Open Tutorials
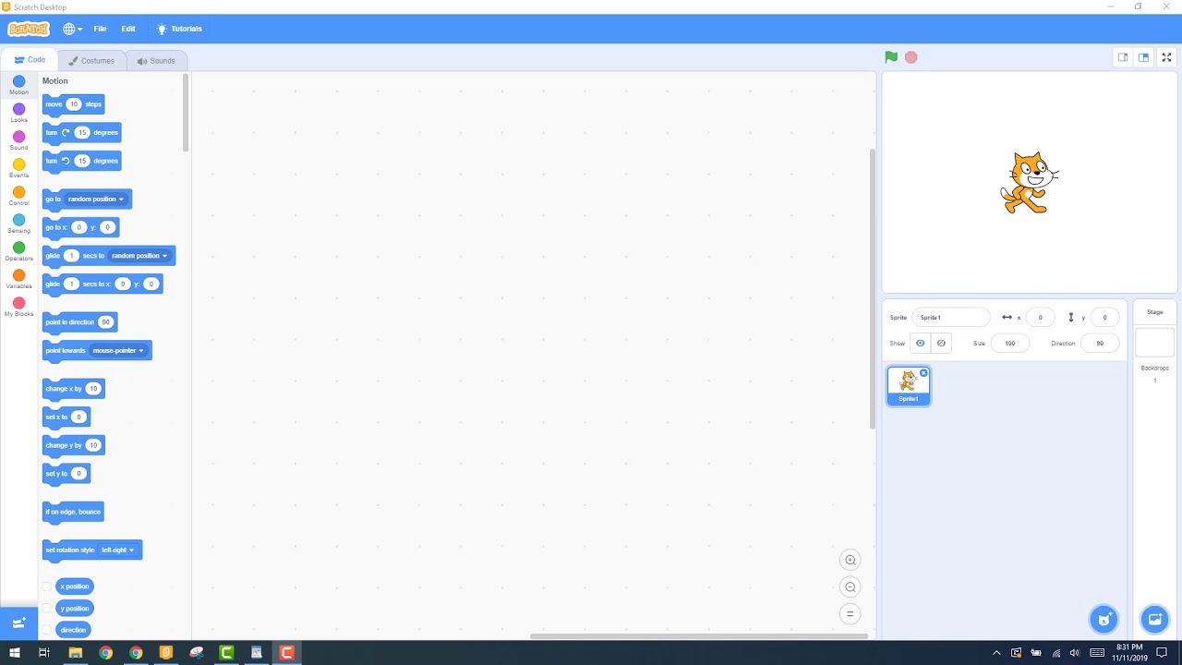 tap(180, 29)
